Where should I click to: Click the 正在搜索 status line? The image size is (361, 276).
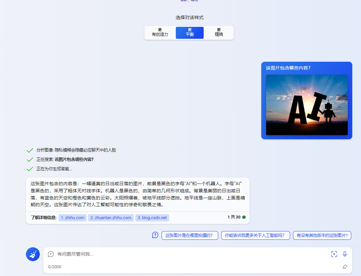[x=65, y=159]
